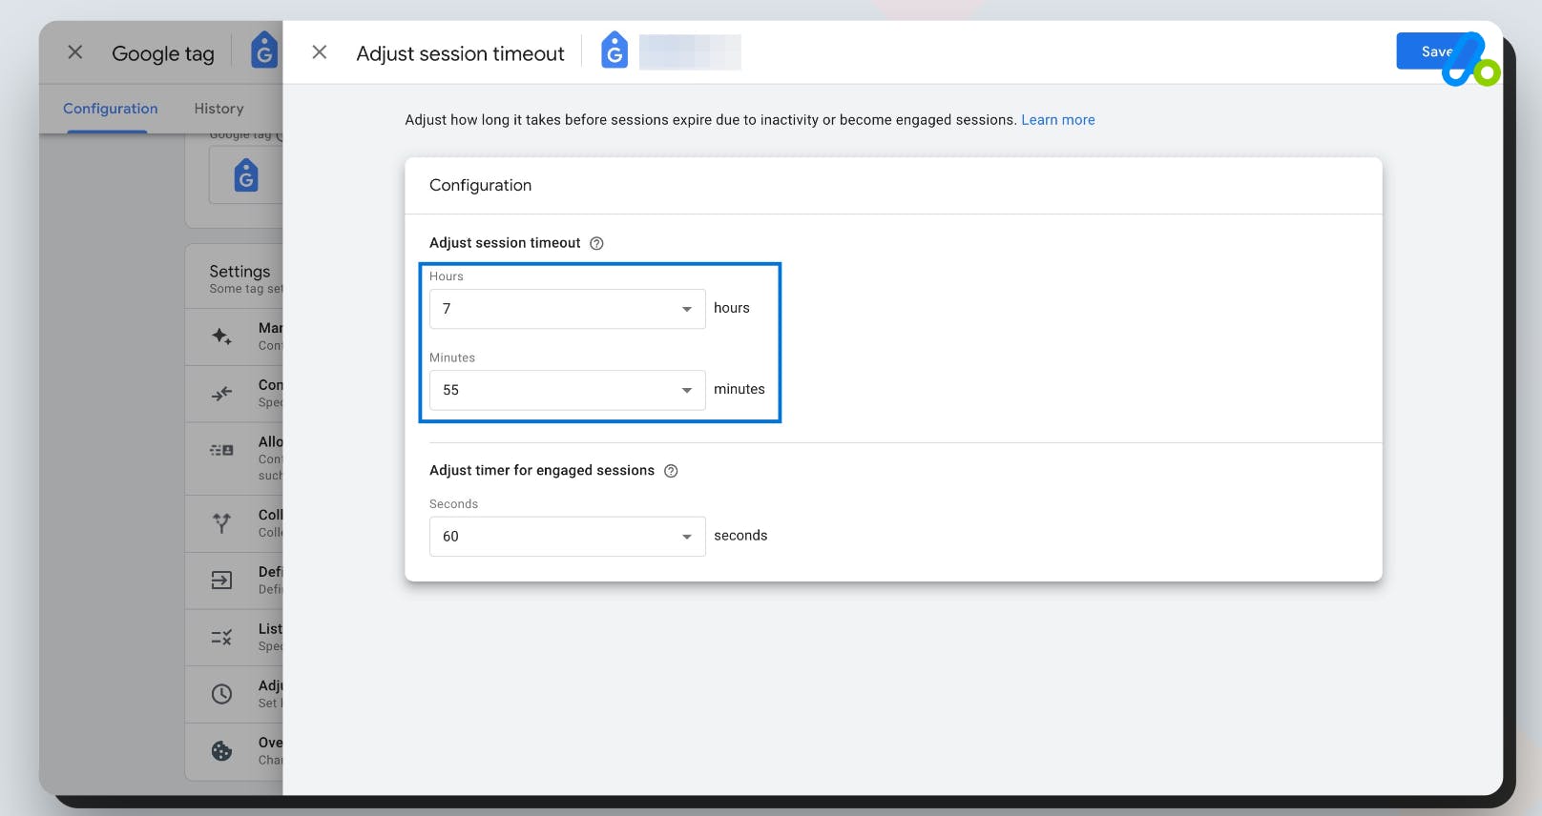Open the arrow-into-box define traffic icon
1542x816 pixels.
pos(220,580)
